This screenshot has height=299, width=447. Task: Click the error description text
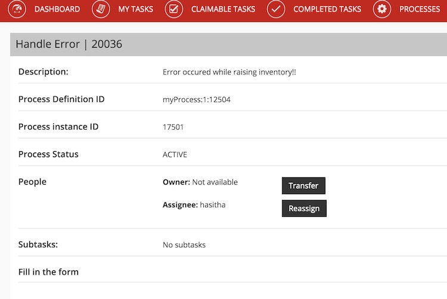pyautogui.click(x=229, y=72)
